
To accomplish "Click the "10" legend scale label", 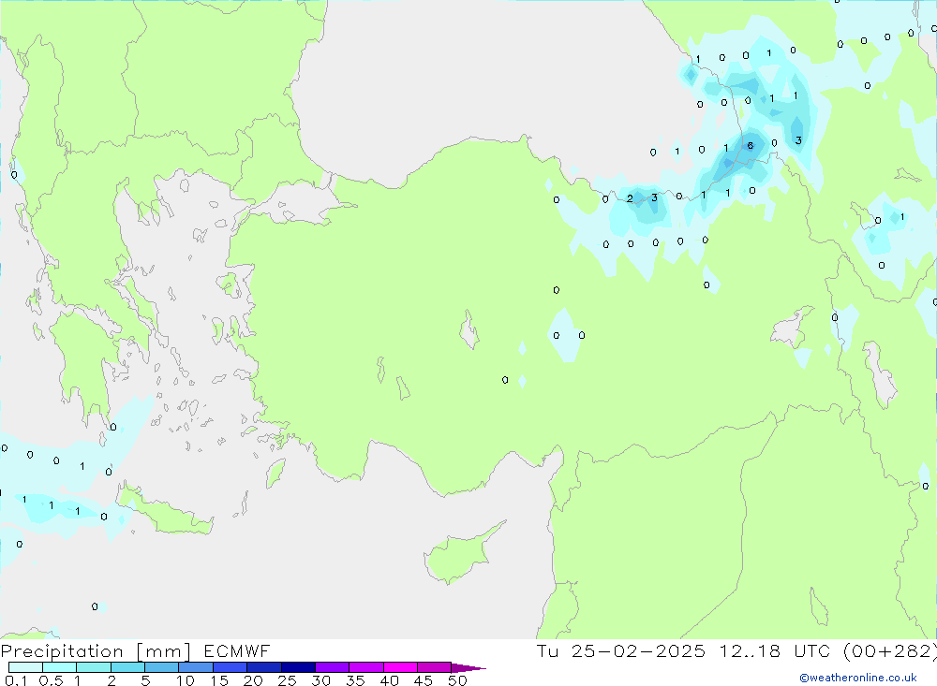I will pos(186,680).
